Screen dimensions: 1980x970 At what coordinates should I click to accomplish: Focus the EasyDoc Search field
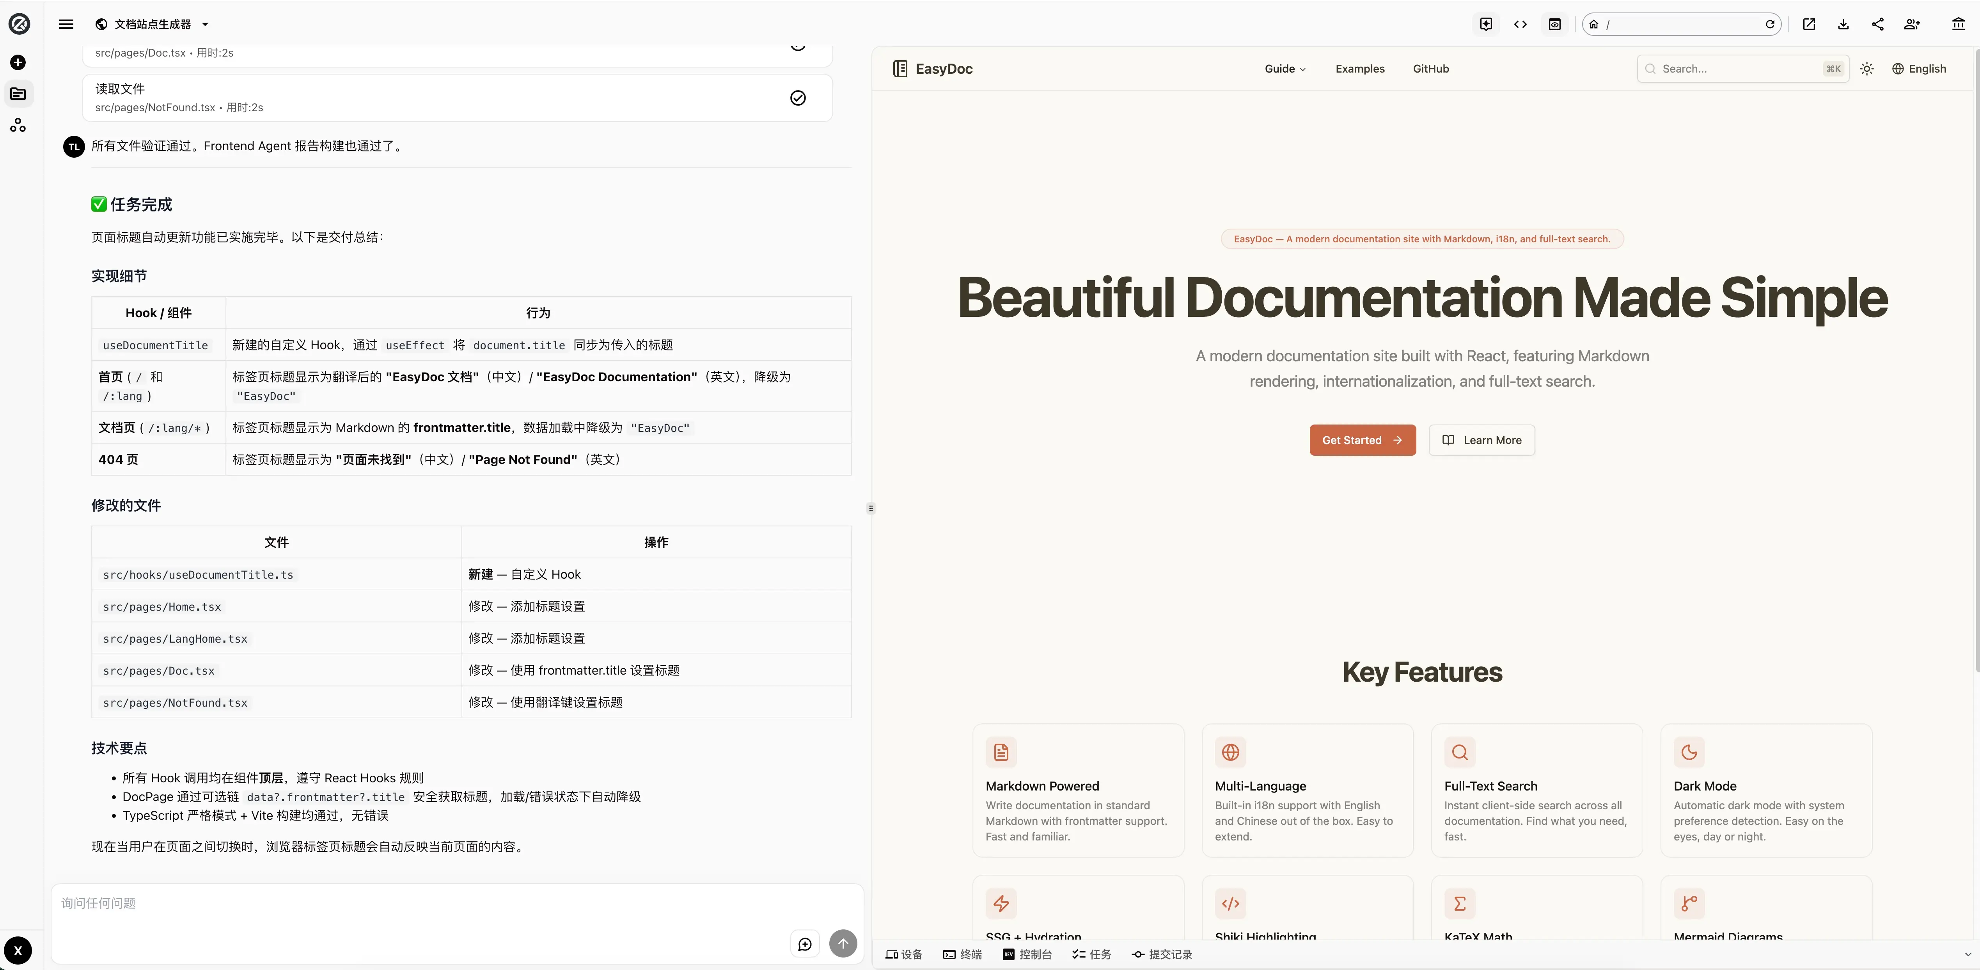click(x=1742, y=69)
